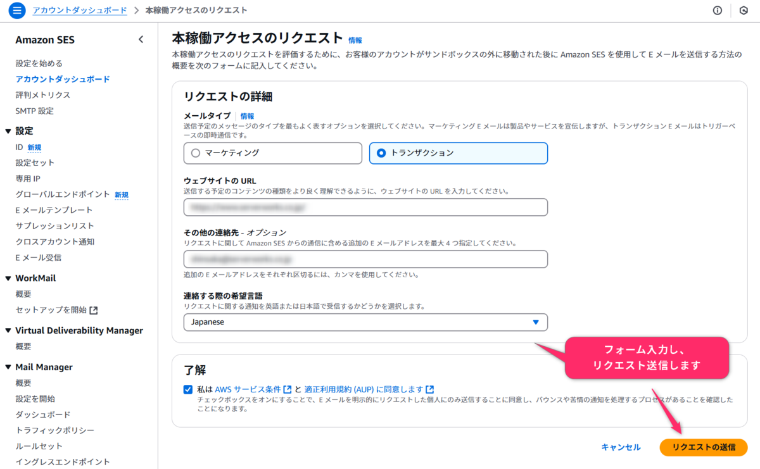Open 設定を始める in sidebar
Screen dimensions: 760x469
click(39, 63)
